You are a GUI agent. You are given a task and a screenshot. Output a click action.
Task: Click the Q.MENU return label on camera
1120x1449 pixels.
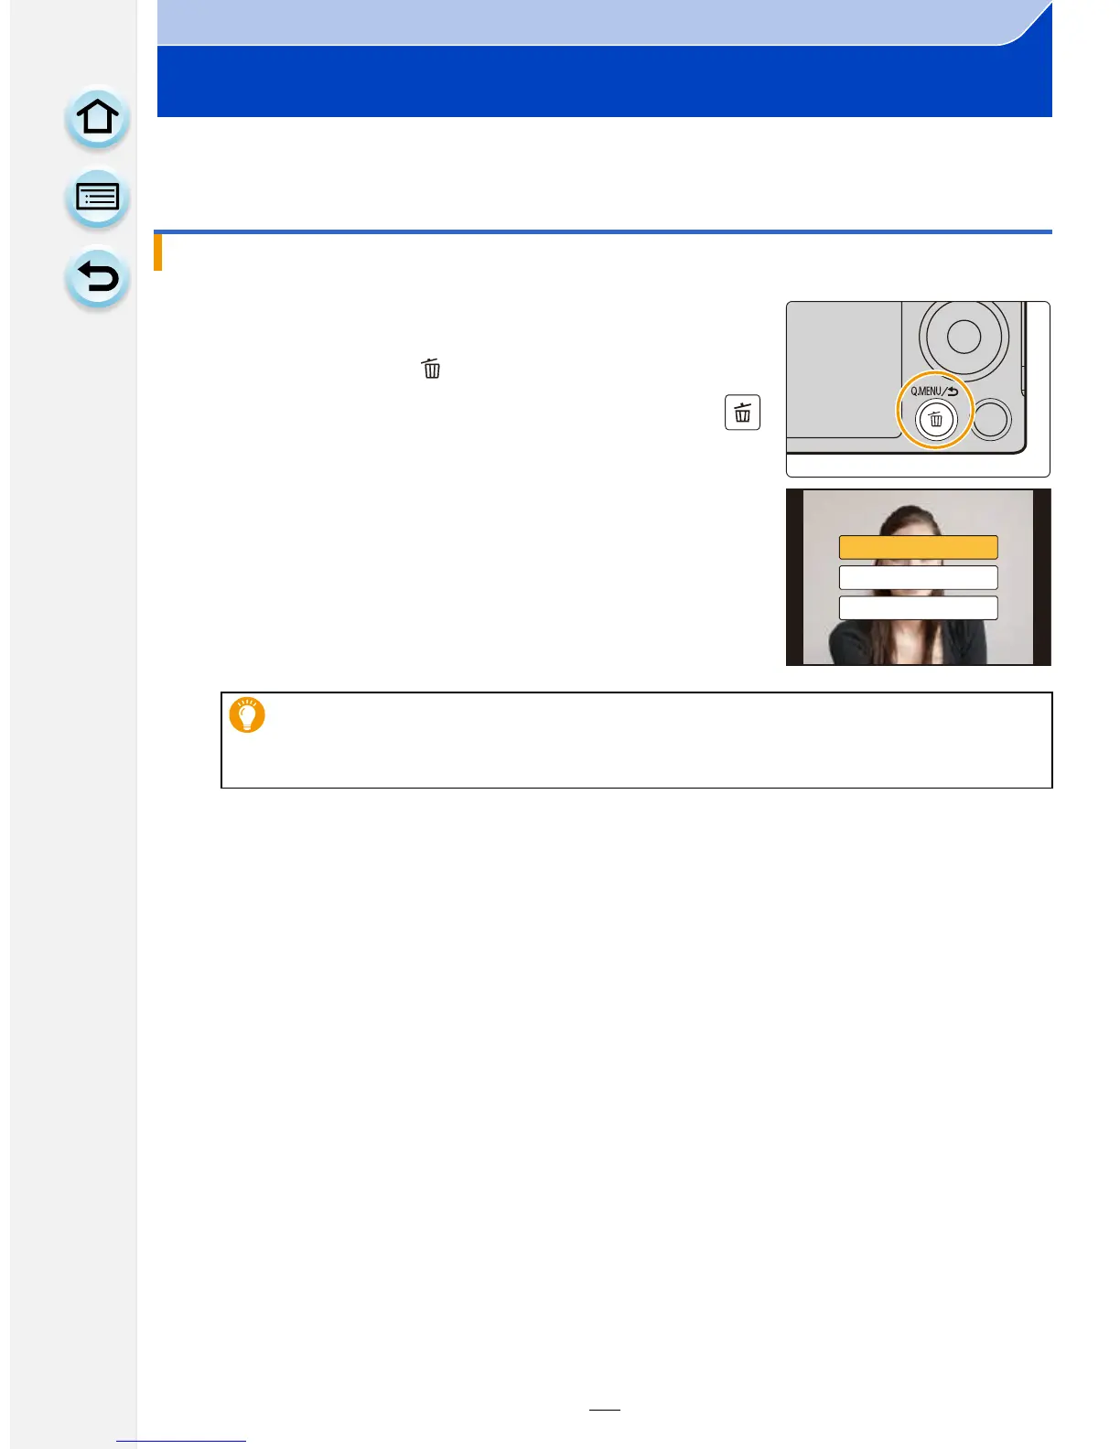[x=933, y=391]
